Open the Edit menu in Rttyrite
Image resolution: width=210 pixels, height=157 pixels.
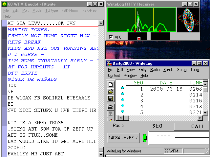click(x=15, y=10)
